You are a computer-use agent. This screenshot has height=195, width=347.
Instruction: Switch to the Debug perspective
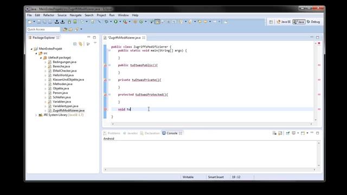pyautogui.click(x=313, y=22)
